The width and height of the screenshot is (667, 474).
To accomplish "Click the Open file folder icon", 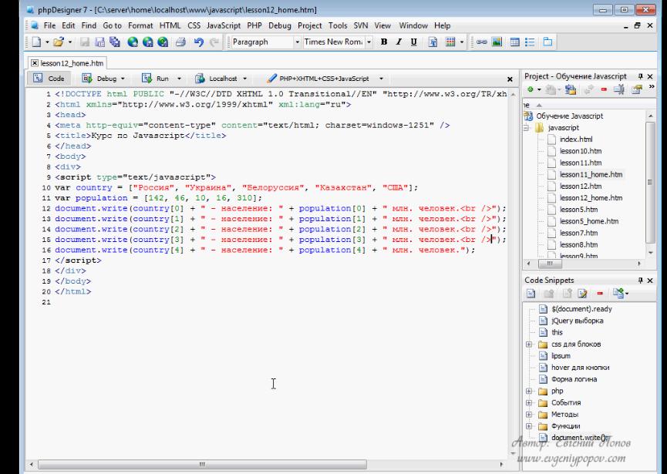I will click(x=59, y=42).
